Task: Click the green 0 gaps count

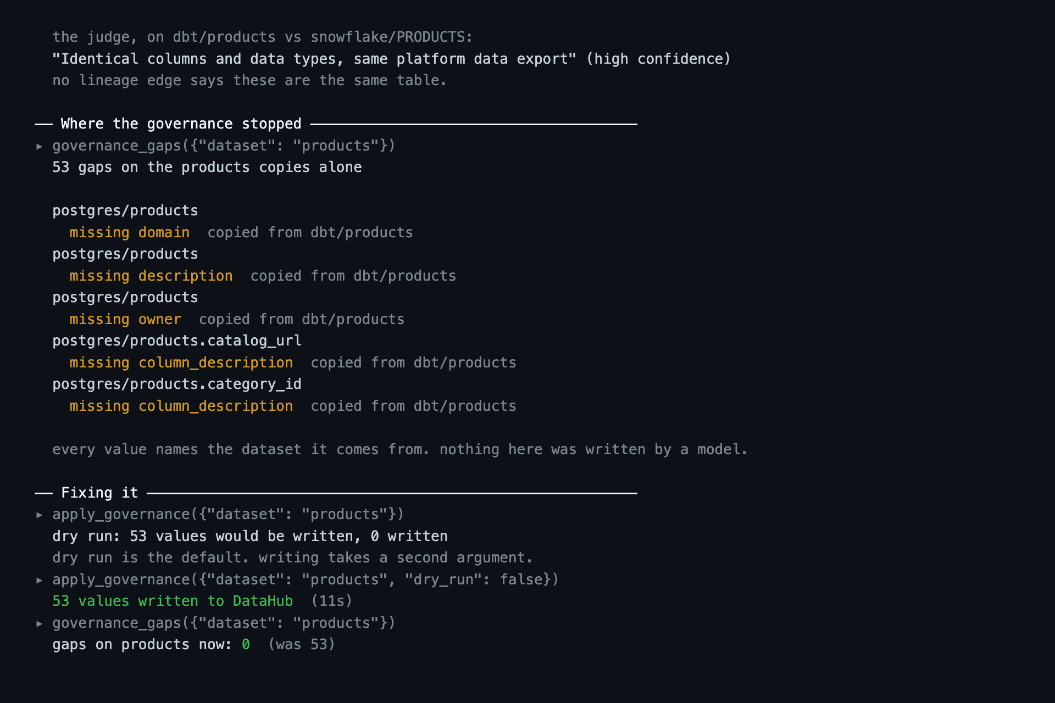Action: tap(246, 644)
